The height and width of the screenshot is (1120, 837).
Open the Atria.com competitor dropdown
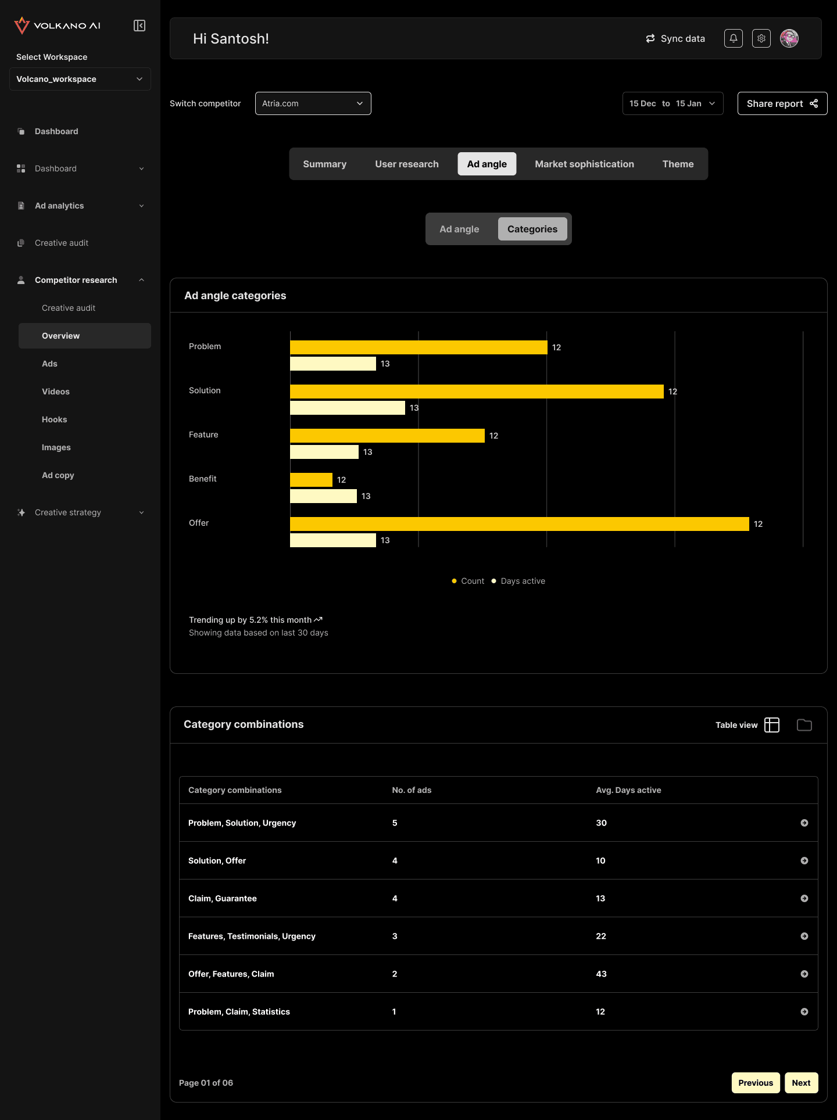pyautogui.click(x=313, y=103)
